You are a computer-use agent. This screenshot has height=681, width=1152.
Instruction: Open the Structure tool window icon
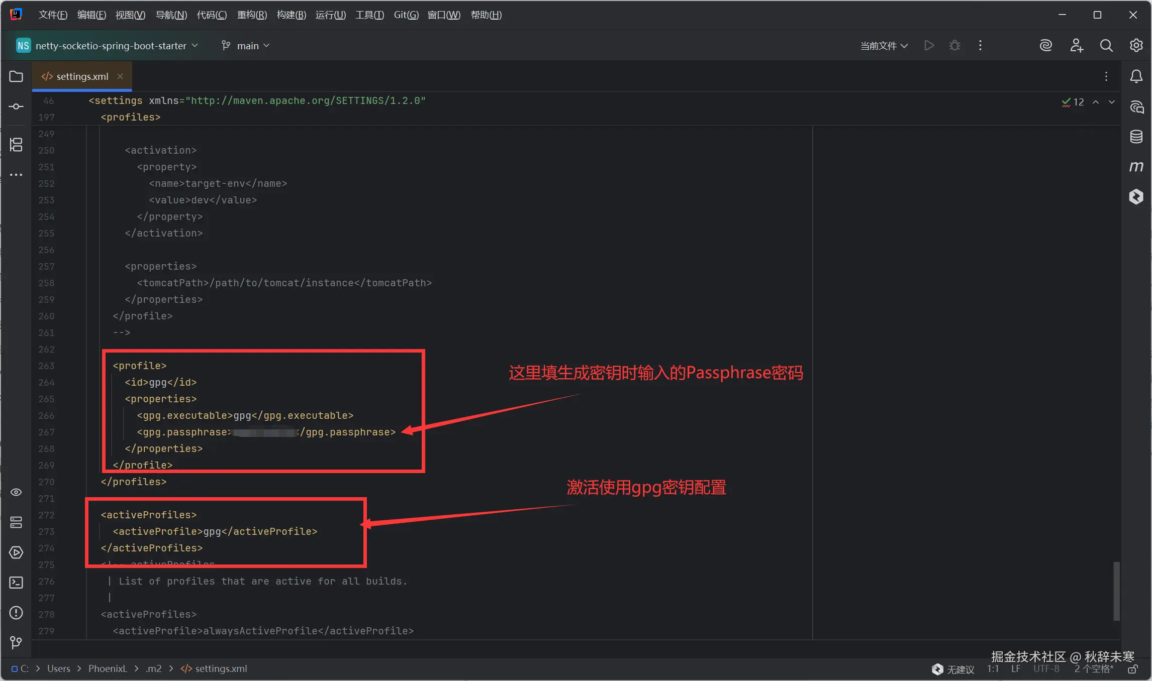[x=16, y=145]
